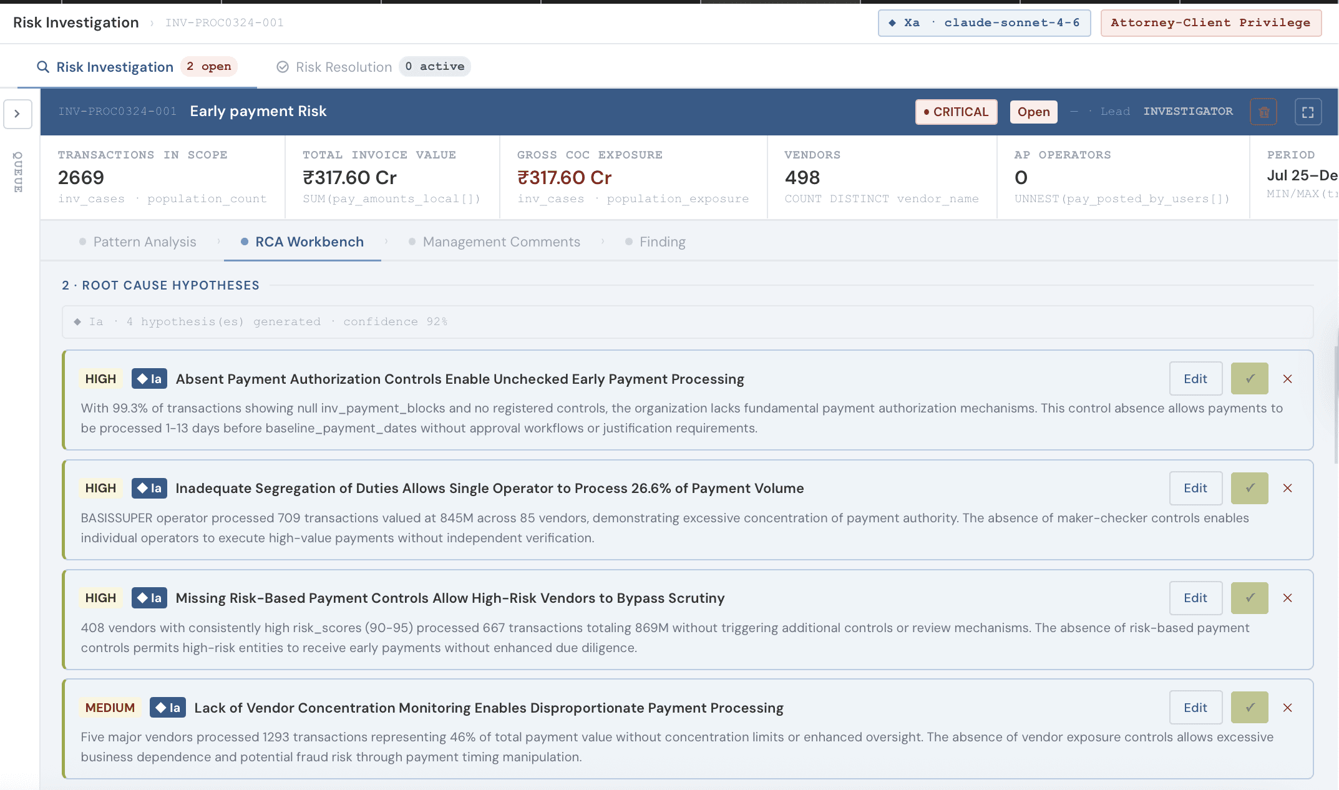Viewport: 1339px width, 790px height.
Task: Edit the Absent Payment Authorization hypothesis
Action: [x=1195, y=379]
